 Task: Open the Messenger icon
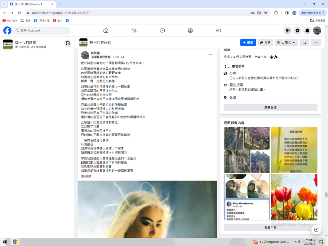click(297, 30)
